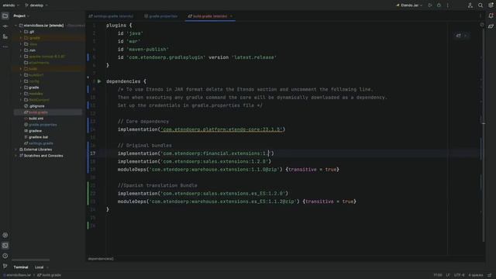Switch to the settings.gradle editor tab

[x=111, y=16]
